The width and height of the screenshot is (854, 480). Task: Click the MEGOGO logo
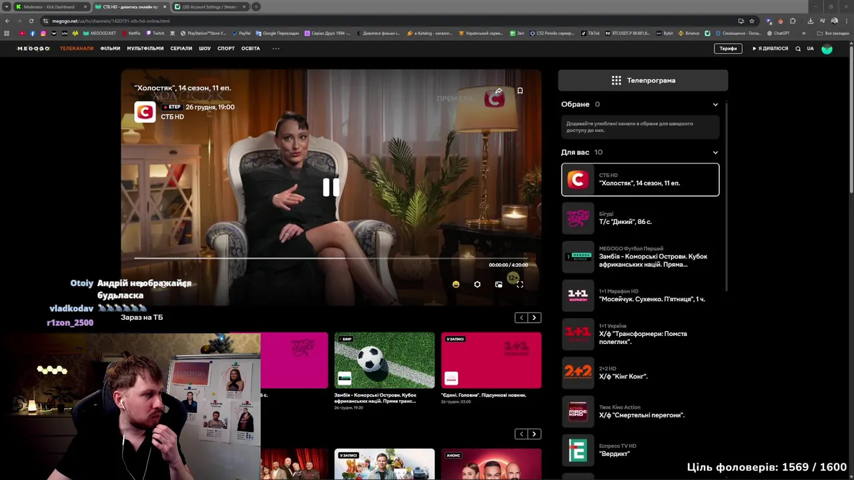[33, 49]
